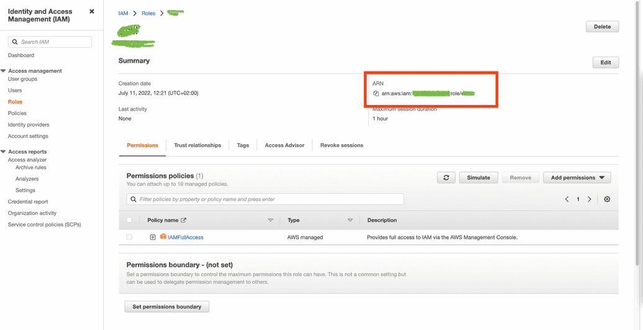Viewport: 643px width, 330px height.
Task: Open the Add permissions dropdown
Action: 577,178
